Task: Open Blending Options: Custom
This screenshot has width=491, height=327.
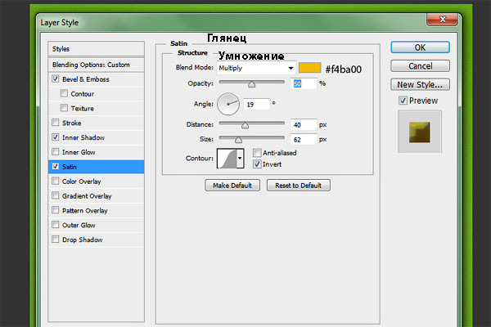Action: click(x=96, y=65)
